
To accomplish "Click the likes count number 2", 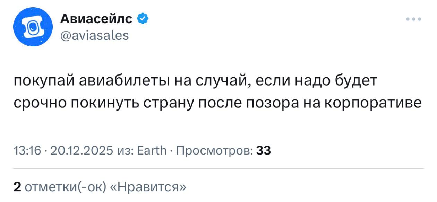I will [17, 187].
